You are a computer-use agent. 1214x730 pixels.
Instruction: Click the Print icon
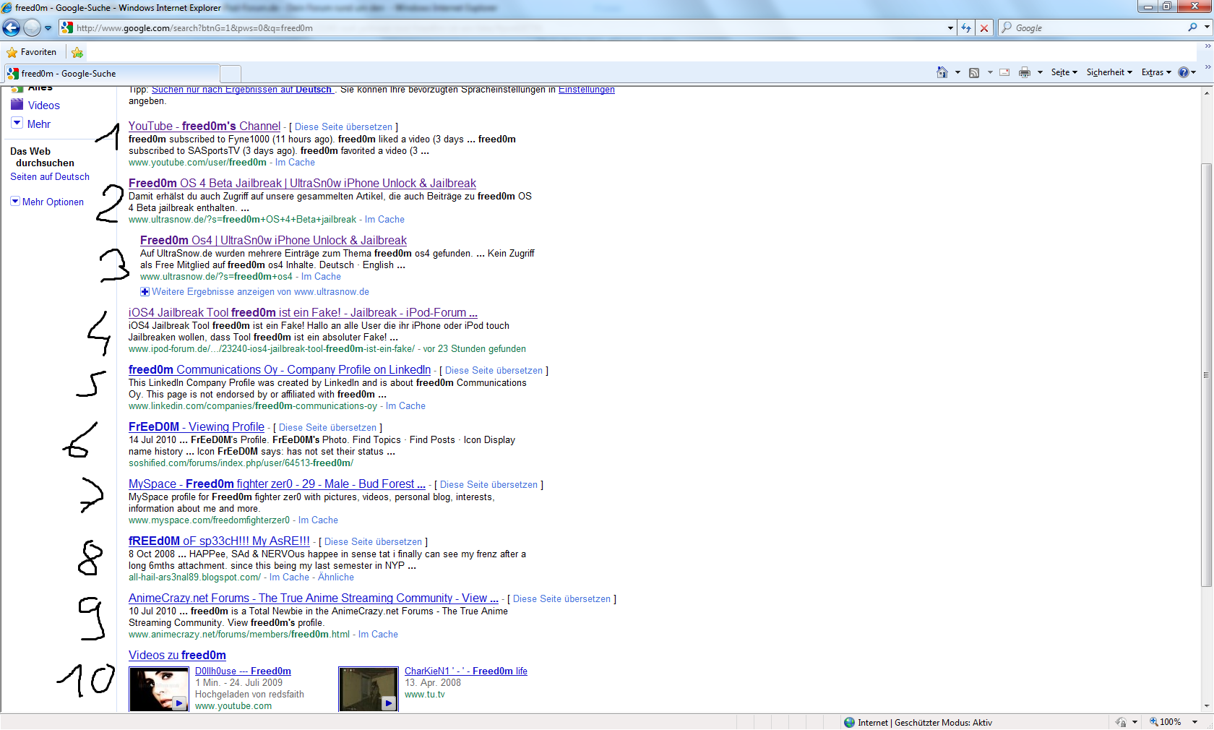(x=1024, y=72)
